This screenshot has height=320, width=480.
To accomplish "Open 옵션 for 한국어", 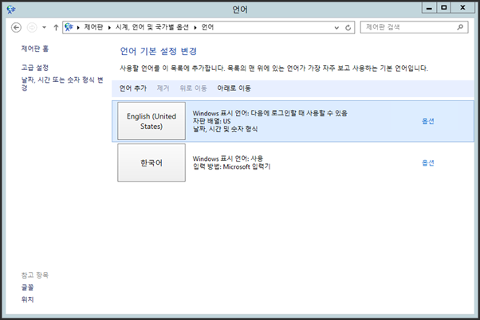I will [427, 162].
